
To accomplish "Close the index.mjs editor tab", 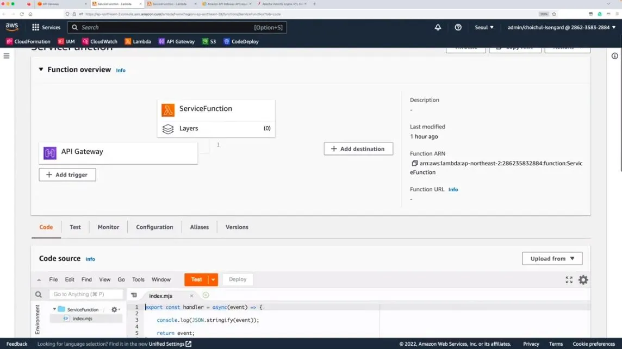I will click(x=191, y=296).
